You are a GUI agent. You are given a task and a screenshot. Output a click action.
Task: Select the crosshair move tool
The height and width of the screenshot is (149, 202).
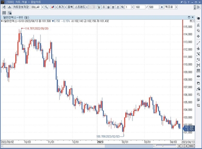pyautogui.click(x=198, y=36)
